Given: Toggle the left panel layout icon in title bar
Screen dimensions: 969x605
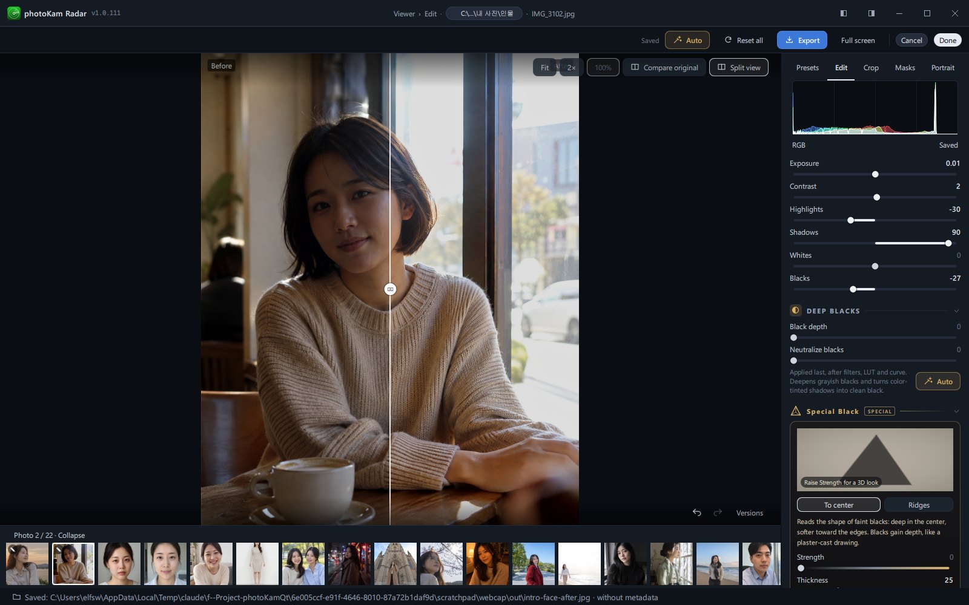Looking at the screenshot, I should coord(844,13).
